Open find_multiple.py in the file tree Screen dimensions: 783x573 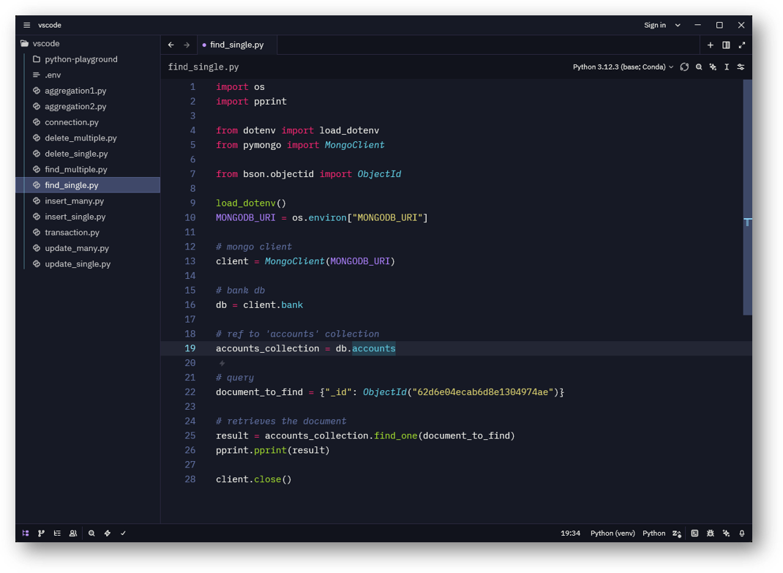[x=88, y=169]
